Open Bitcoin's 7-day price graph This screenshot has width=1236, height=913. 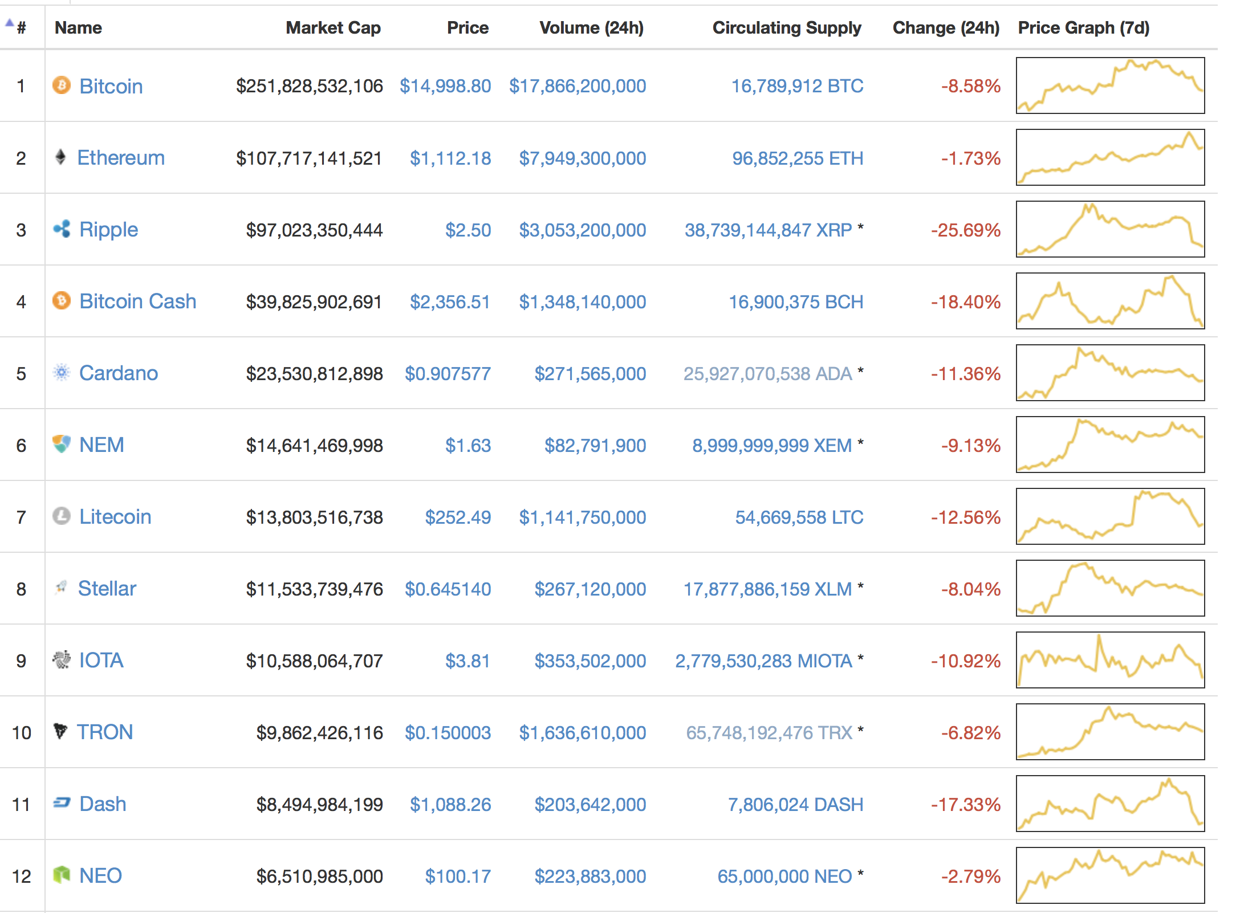[x=1110, y=85]
